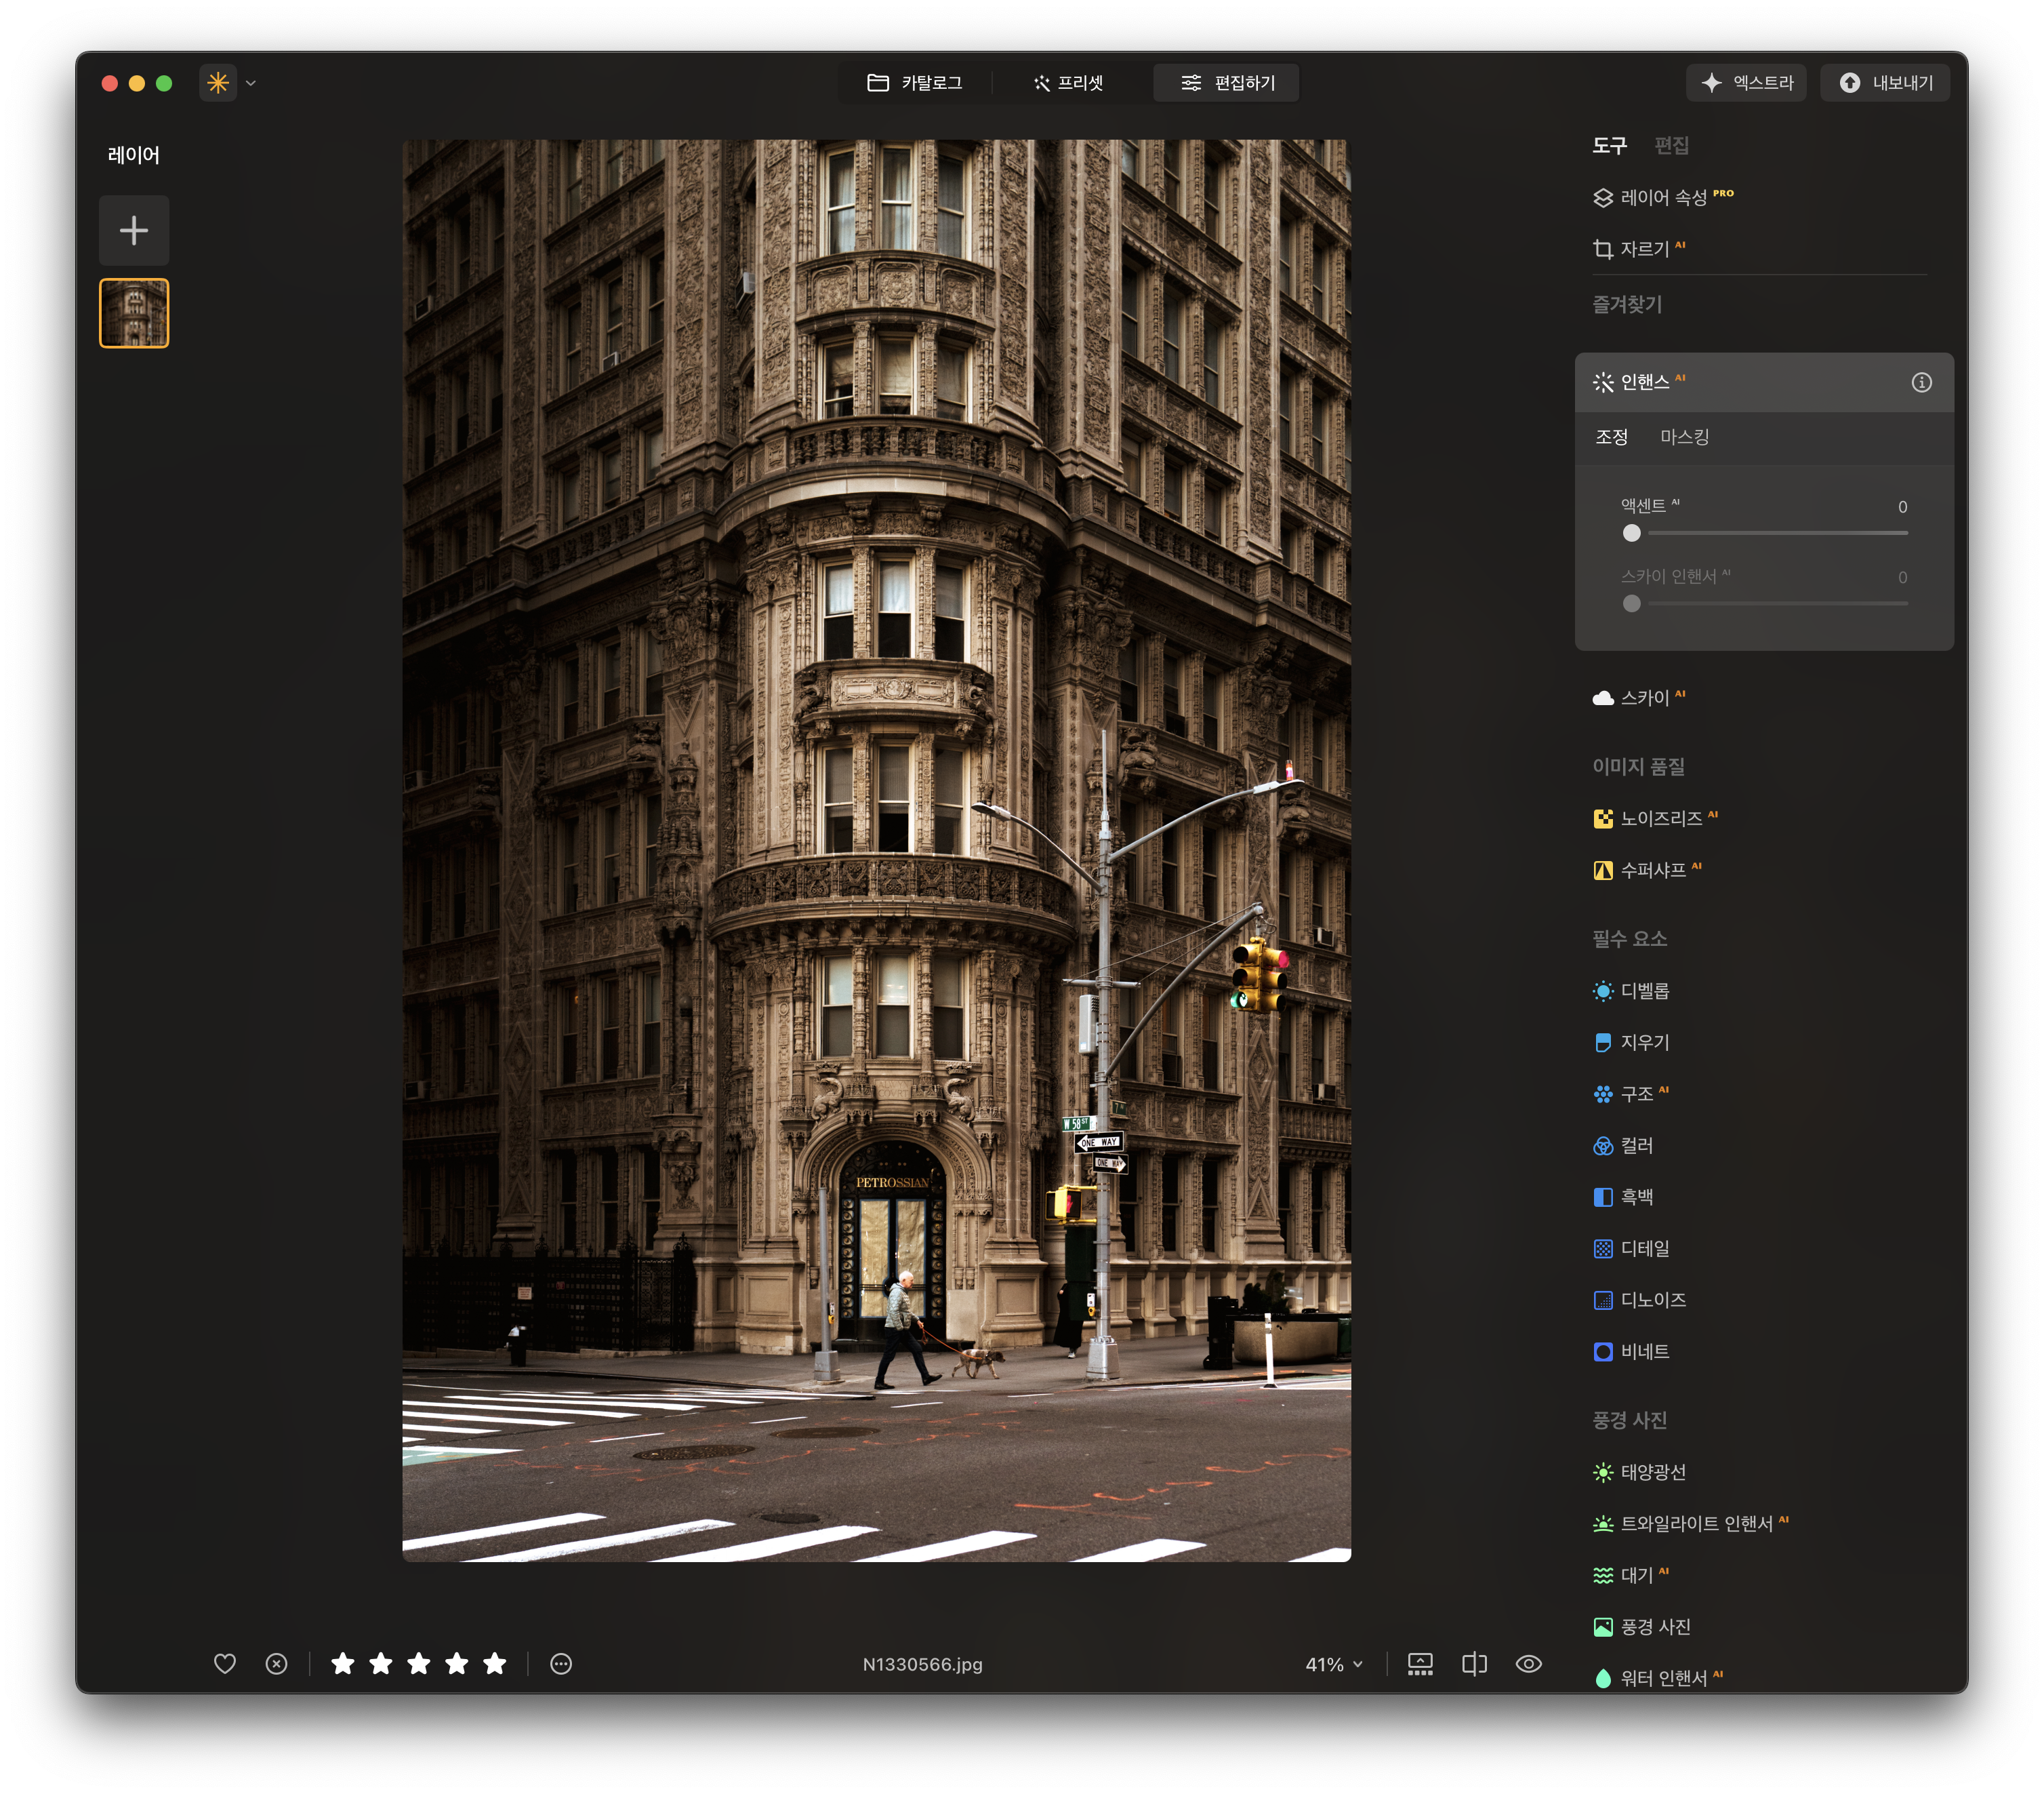Click the more options ellipsis icon
This screenshot has width=2044, height=1794.
pos(561,1663)
